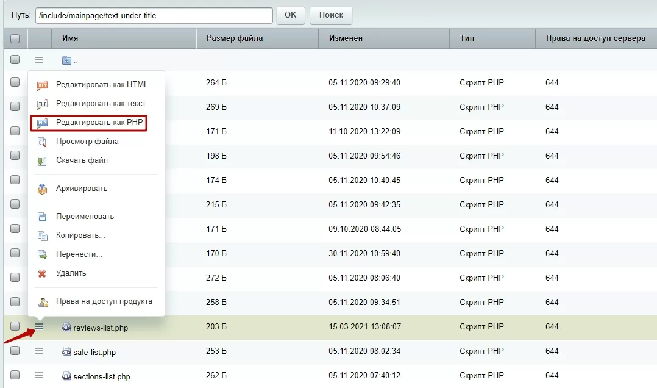Click the product access rights icon

(x=42, y=301)
